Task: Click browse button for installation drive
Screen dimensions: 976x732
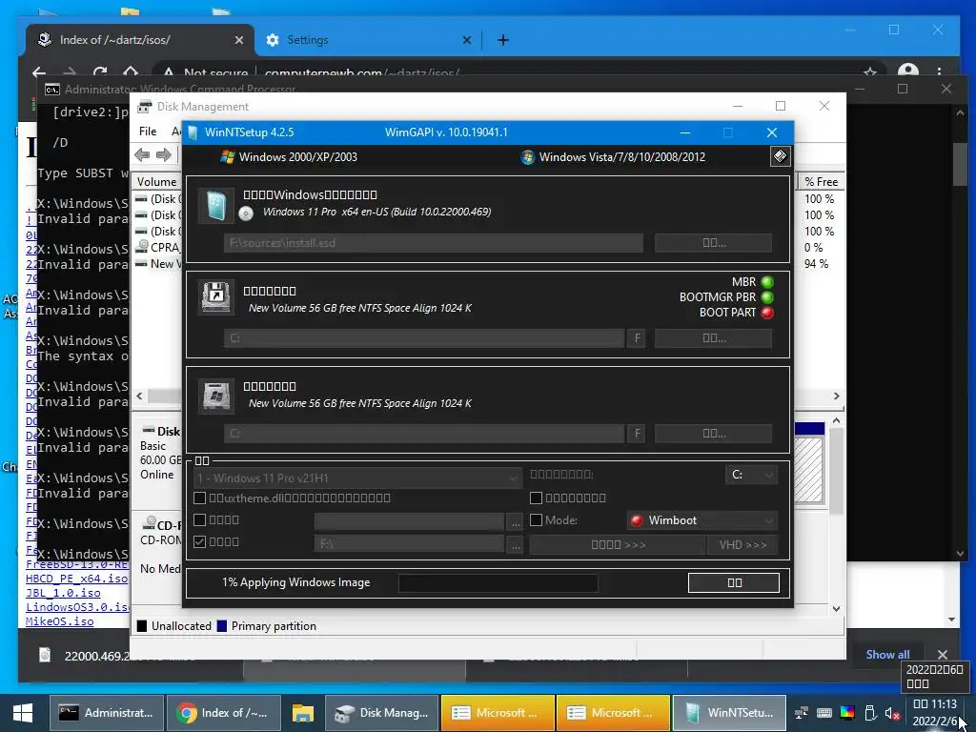Action: (x=713, y=434)
